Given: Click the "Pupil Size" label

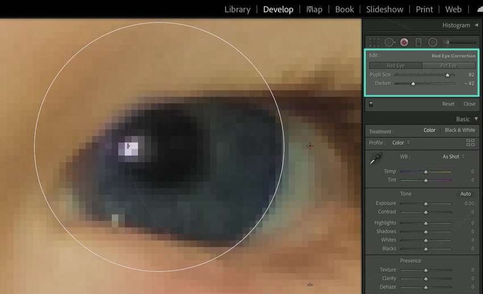Looking at the screenshot, I should click(x=380, y=75).
